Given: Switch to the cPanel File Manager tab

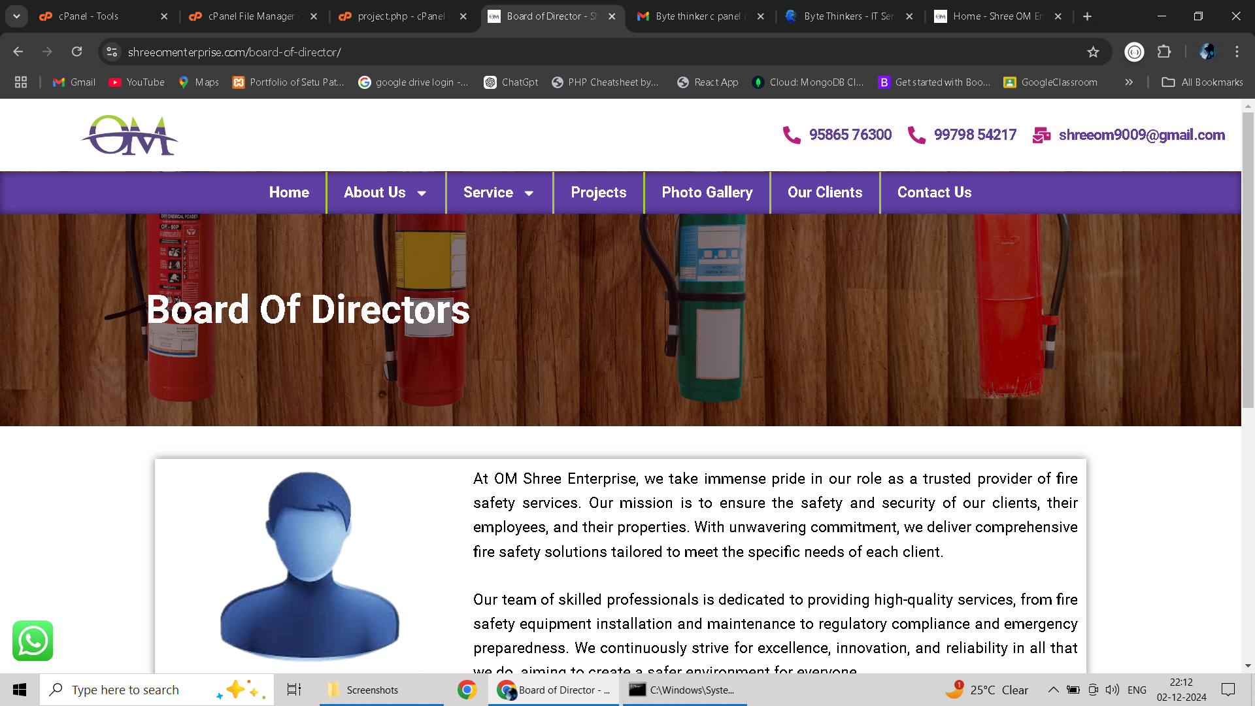Looking at the screenshot, I should [x=251, y=16].
